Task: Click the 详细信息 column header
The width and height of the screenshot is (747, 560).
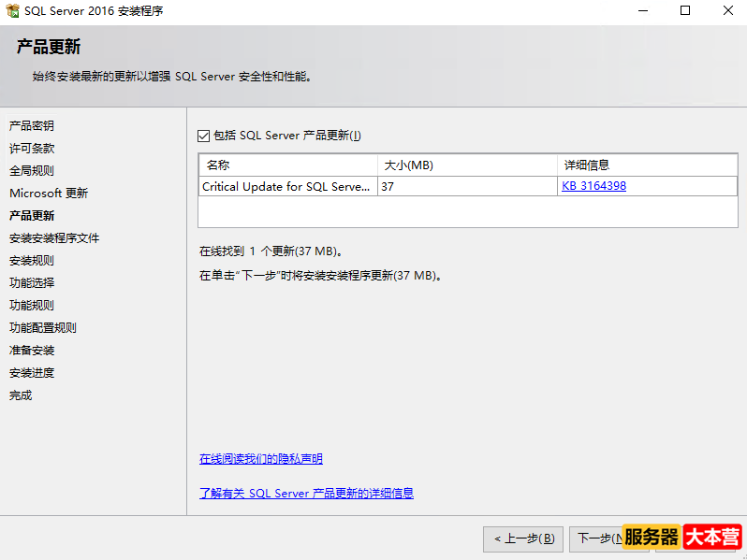Action: 647,165
